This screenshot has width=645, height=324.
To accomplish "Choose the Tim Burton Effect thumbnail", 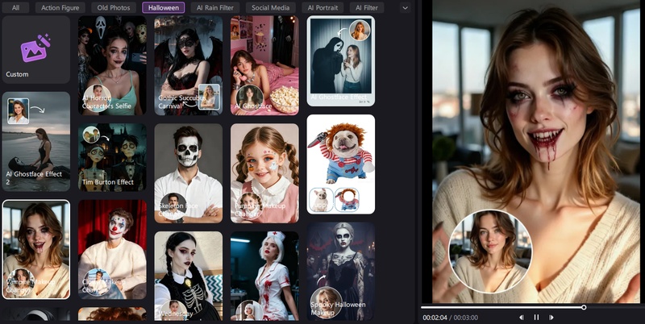I will pos(112,156).
